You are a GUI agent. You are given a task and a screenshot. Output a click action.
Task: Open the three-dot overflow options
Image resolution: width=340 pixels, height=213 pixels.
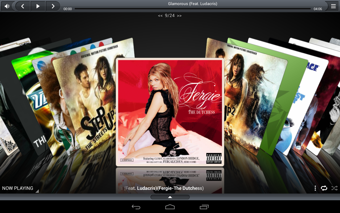click(315, 188)
